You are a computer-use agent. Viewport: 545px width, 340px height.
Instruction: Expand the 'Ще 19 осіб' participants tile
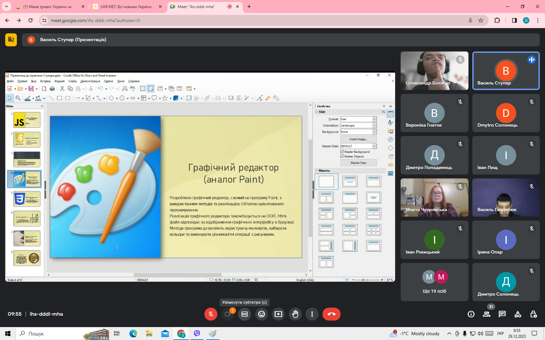tap(434, 282)
